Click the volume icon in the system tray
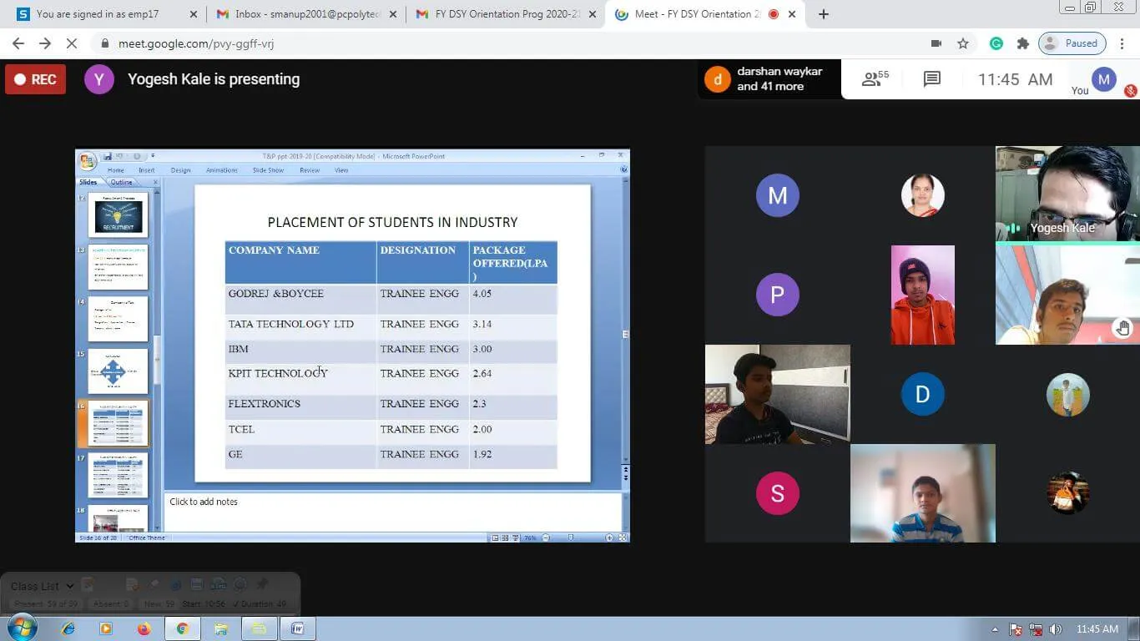The image size is (1140, 641). tap(1056, 629)
